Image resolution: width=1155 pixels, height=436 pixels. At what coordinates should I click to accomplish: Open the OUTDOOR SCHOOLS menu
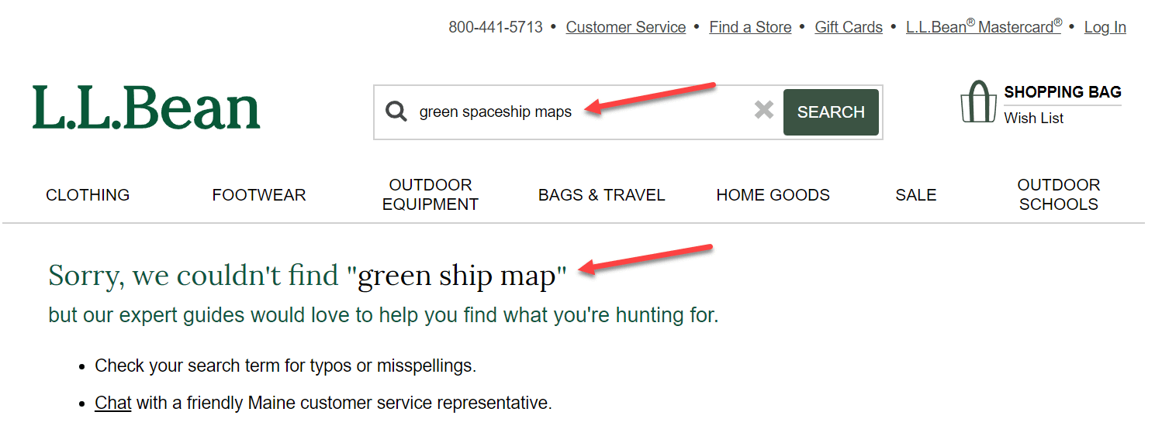pos(1059,195)
